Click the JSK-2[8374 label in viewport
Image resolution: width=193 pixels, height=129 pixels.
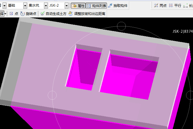(x=183, y=32)
